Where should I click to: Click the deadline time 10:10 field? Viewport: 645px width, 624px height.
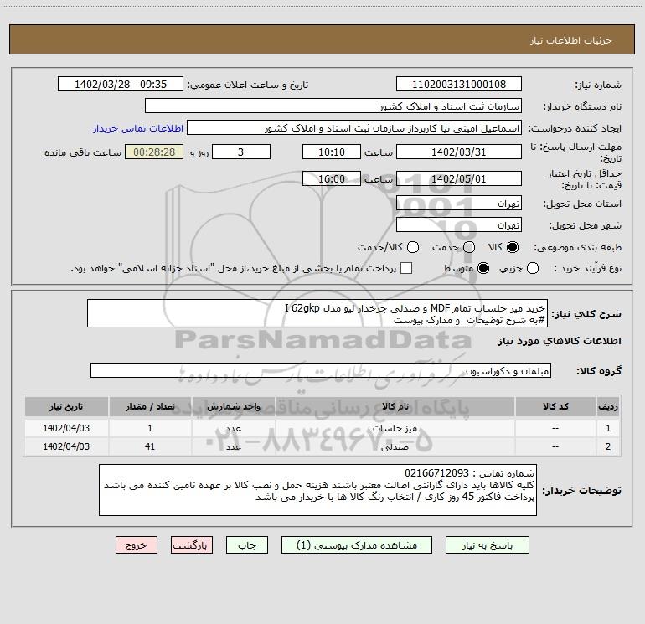tap(332, 152)
